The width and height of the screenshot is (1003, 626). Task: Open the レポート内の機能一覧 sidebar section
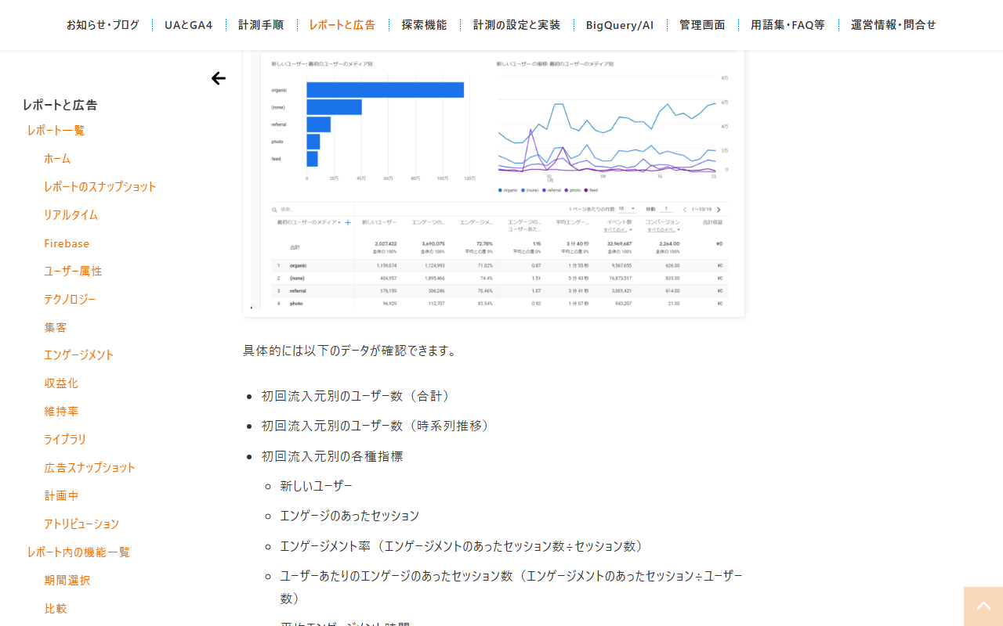tap(78, 552)
